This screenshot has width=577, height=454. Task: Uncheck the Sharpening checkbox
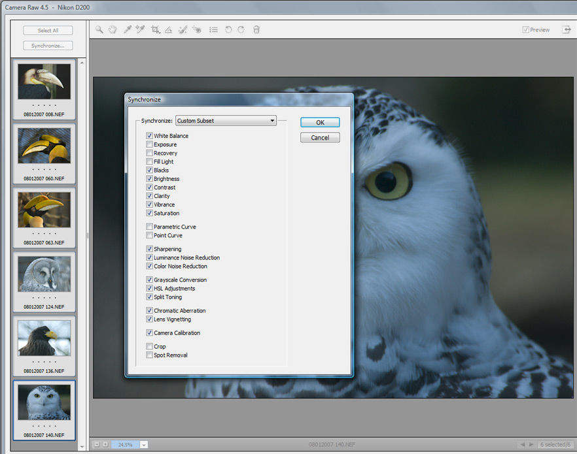(149, 249)
